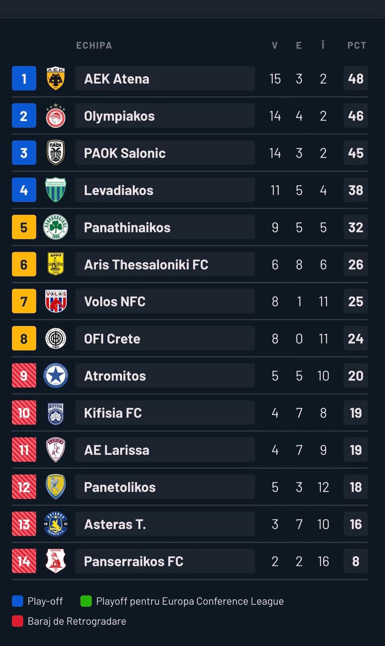Select the red position badge of Panetolikos
This screenshot has width=385, height=646.
[x=24, y=487]
